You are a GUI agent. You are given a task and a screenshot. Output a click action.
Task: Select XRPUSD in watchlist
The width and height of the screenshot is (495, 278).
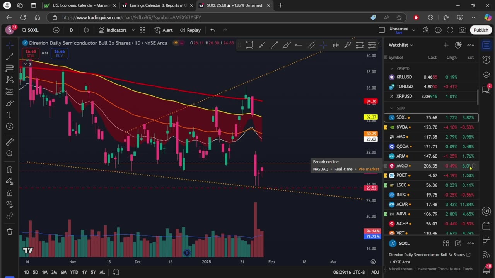tap(431, 96)
